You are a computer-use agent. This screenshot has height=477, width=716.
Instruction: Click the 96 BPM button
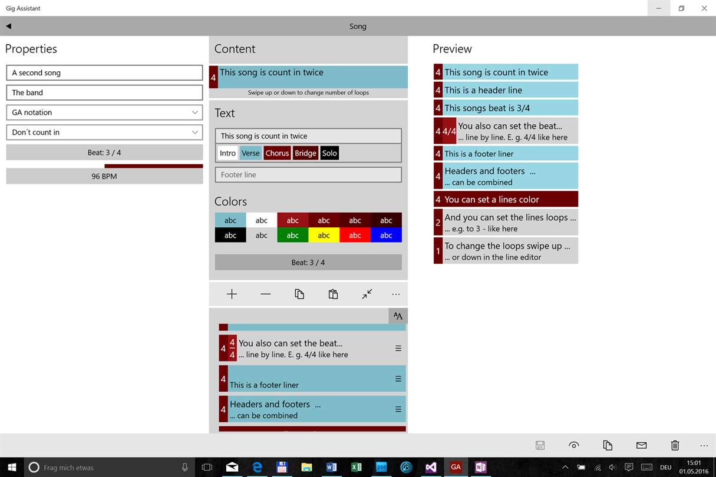point(104,176)
